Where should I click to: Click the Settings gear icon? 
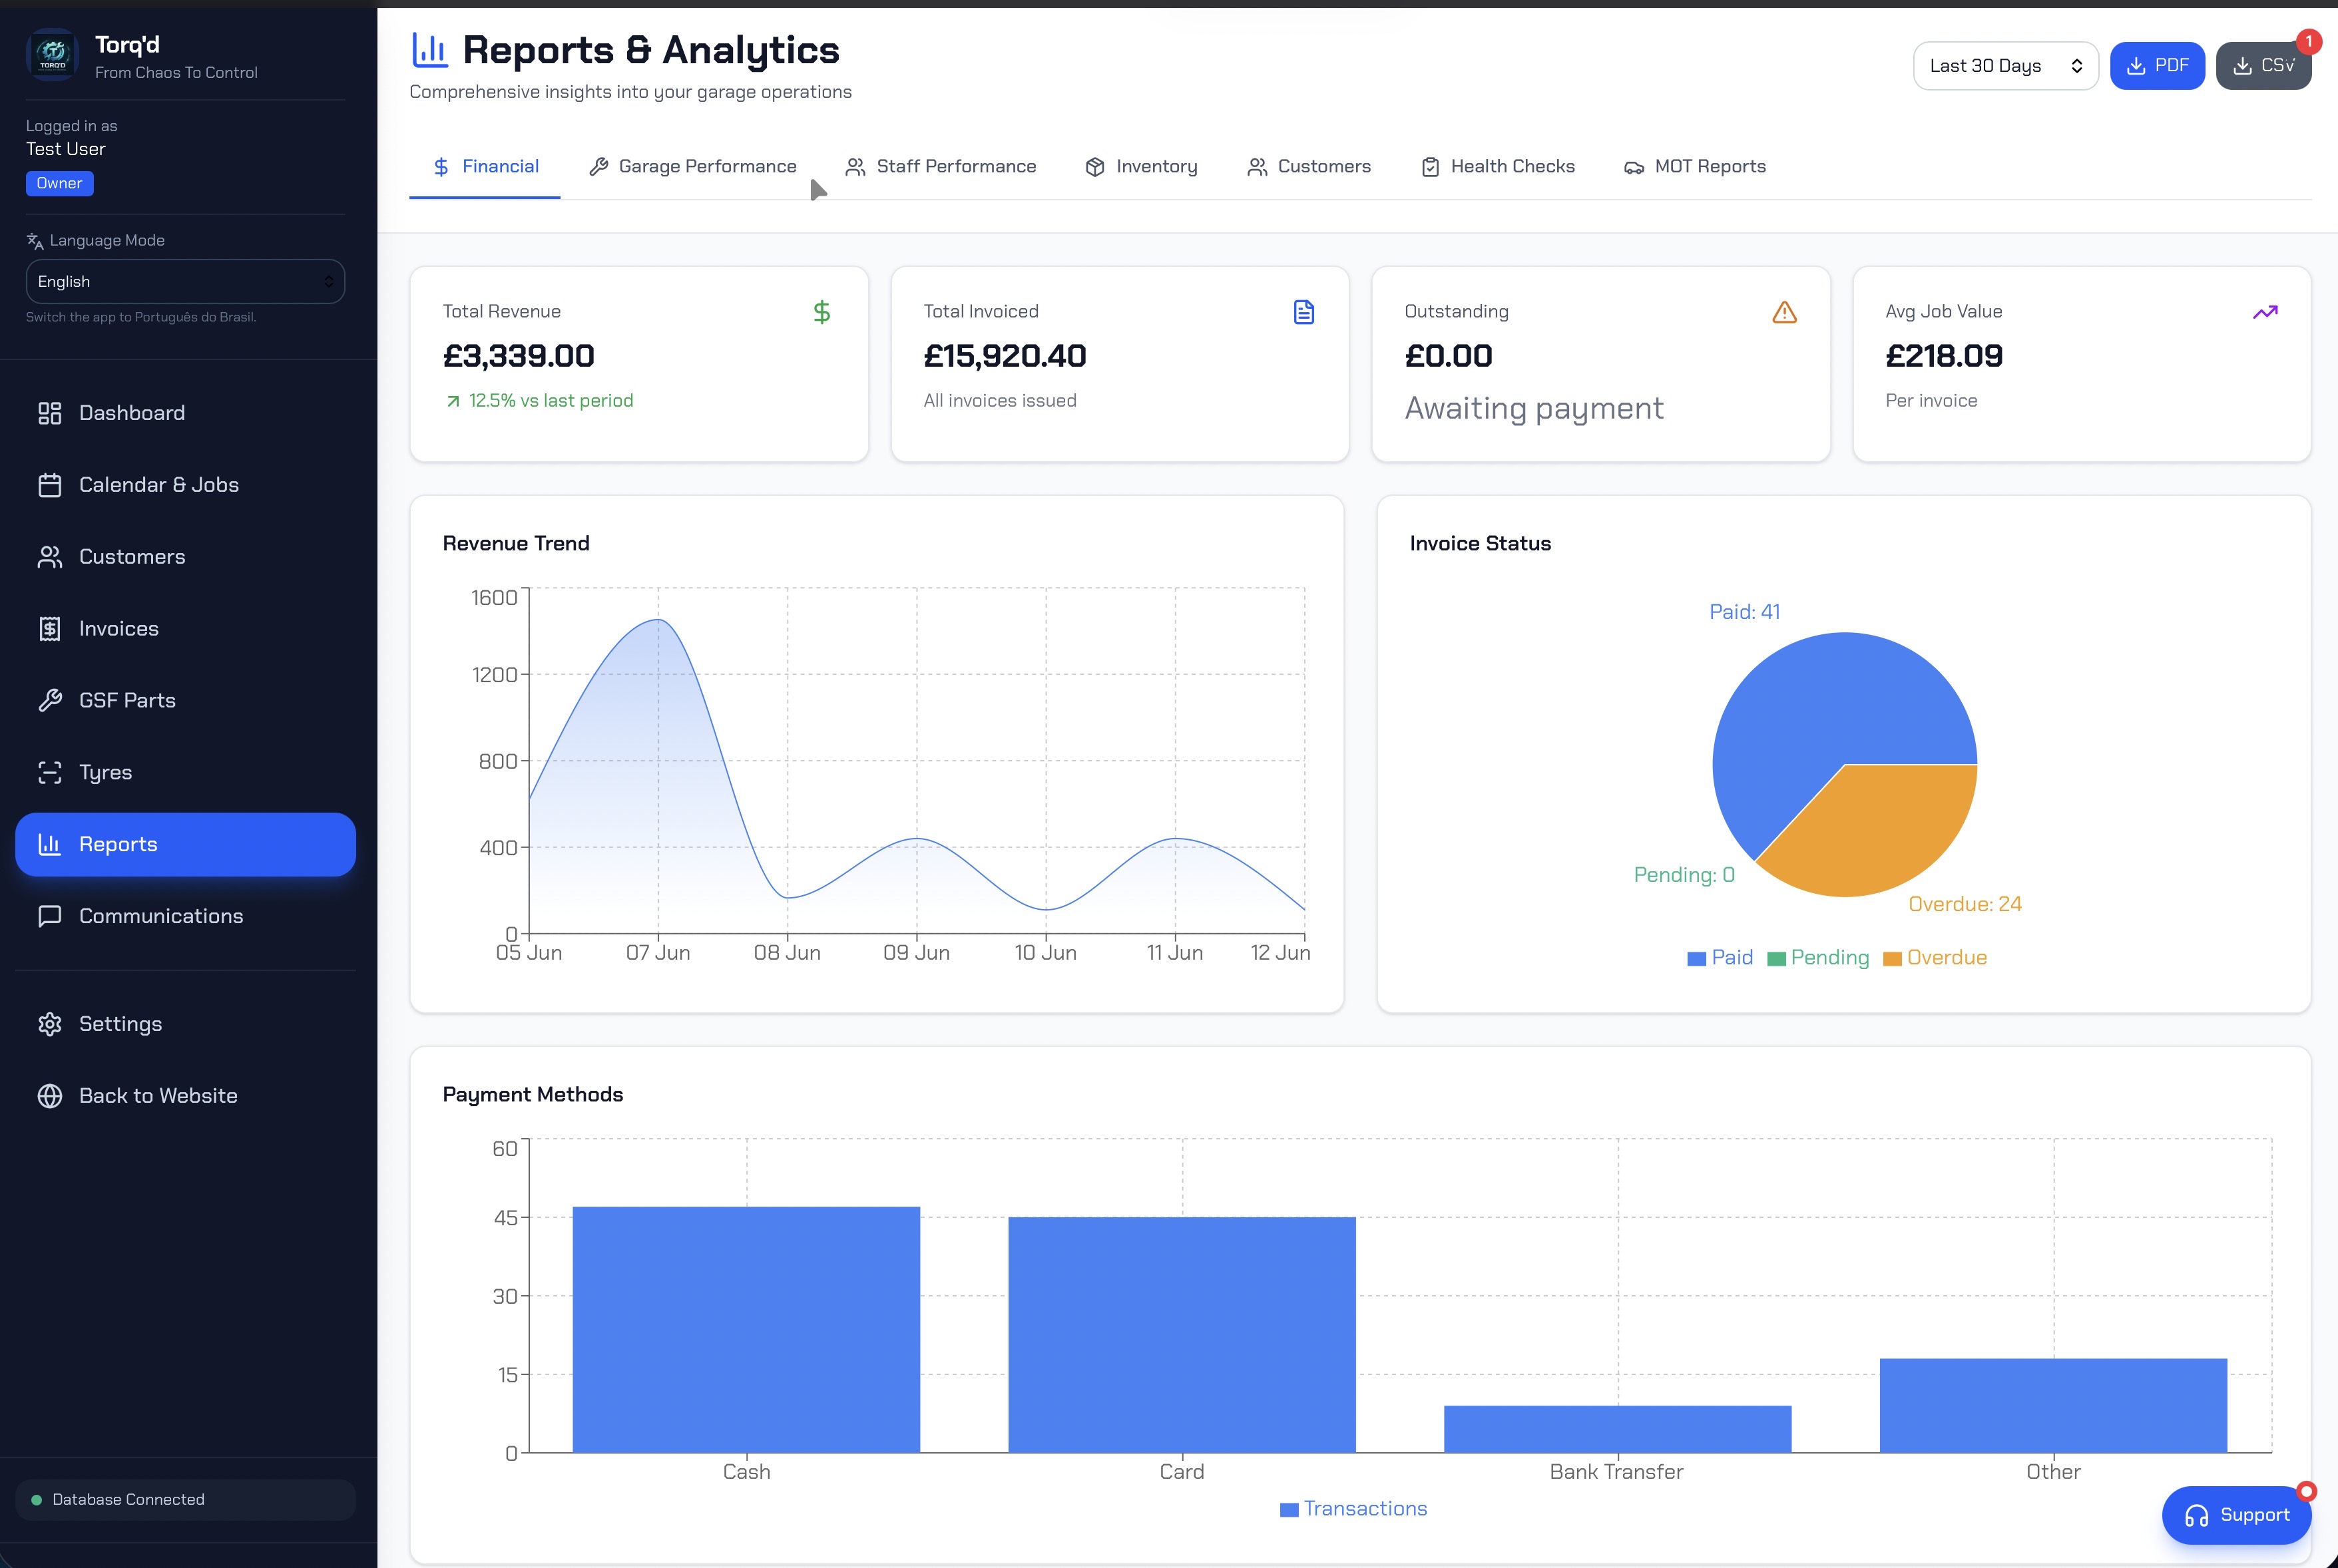(50, 1024)
